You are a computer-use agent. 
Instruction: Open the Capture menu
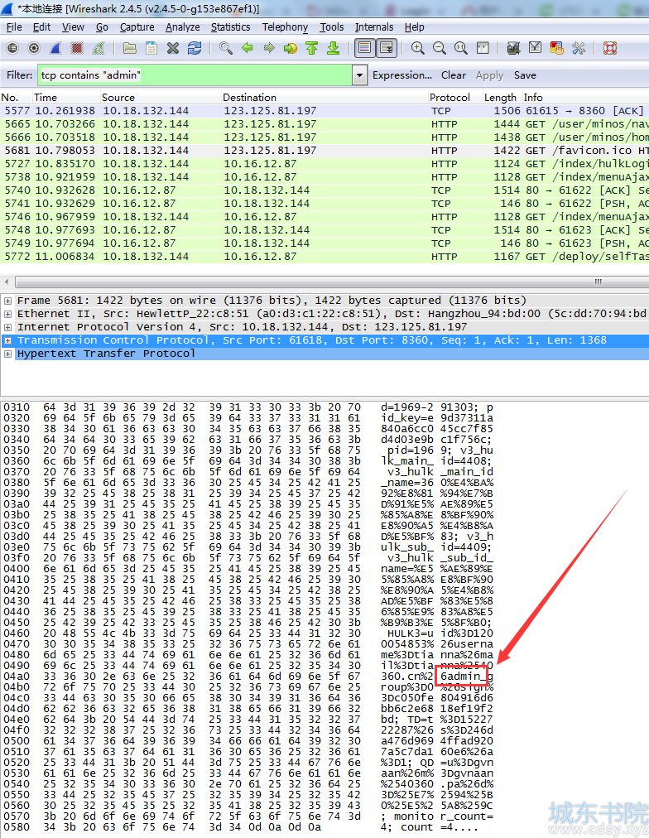point(137,27)
